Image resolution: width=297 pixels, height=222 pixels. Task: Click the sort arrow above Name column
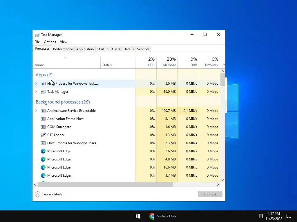click(65, 58)
